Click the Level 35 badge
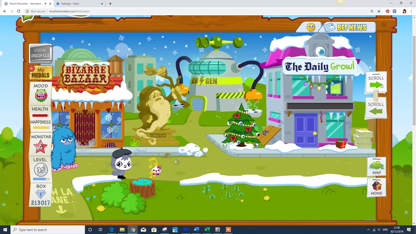416x234 pixels. point(41,170)
